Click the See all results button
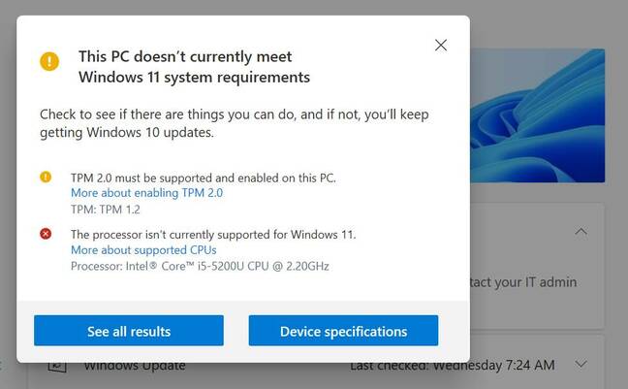The width and height of the screenshot is (628, 389). [x=129, y=331]
